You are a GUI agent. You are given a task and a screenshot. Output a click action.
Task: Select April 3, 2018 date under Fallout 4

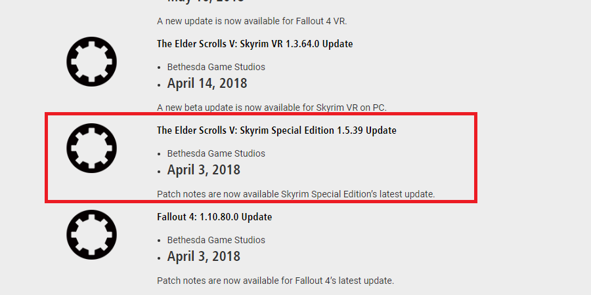tap(204, 256)
